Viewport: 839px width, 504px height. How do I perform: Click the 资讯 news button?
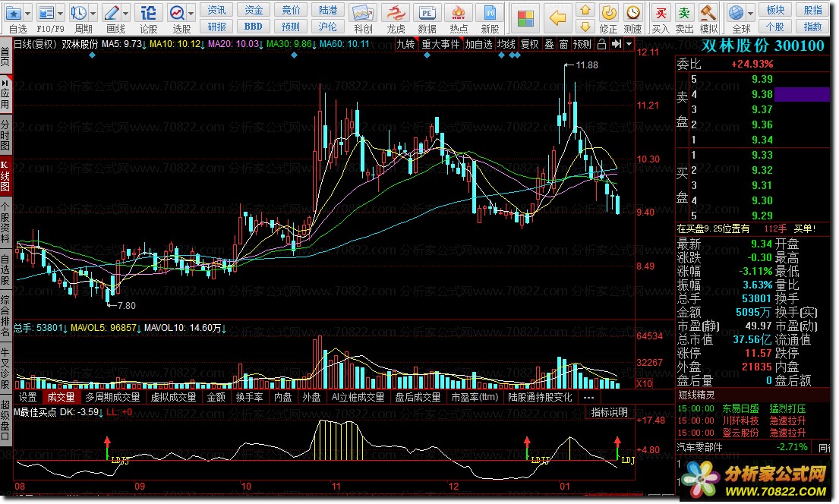pos(216,10)
